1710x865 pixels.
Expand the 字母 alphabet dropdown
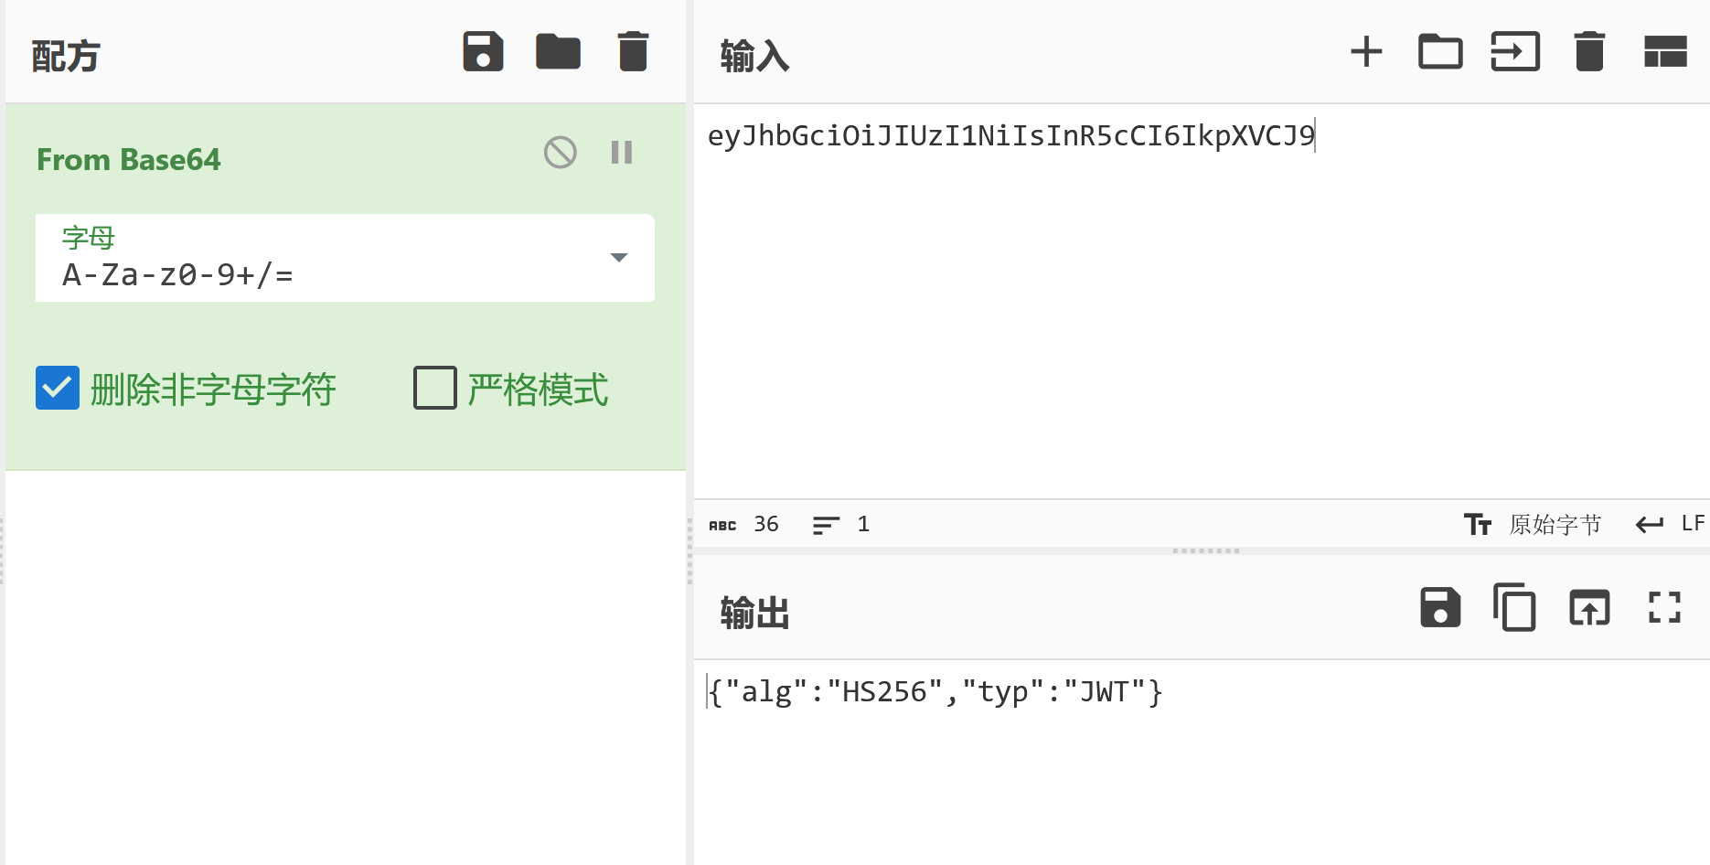pos(345,258)
